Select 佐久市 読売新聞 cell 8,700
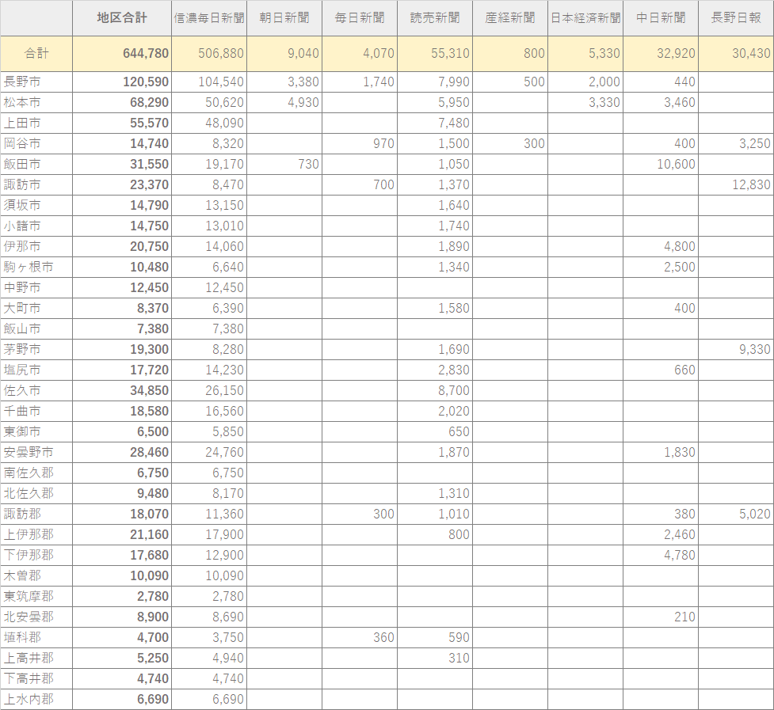 point(435,390)
